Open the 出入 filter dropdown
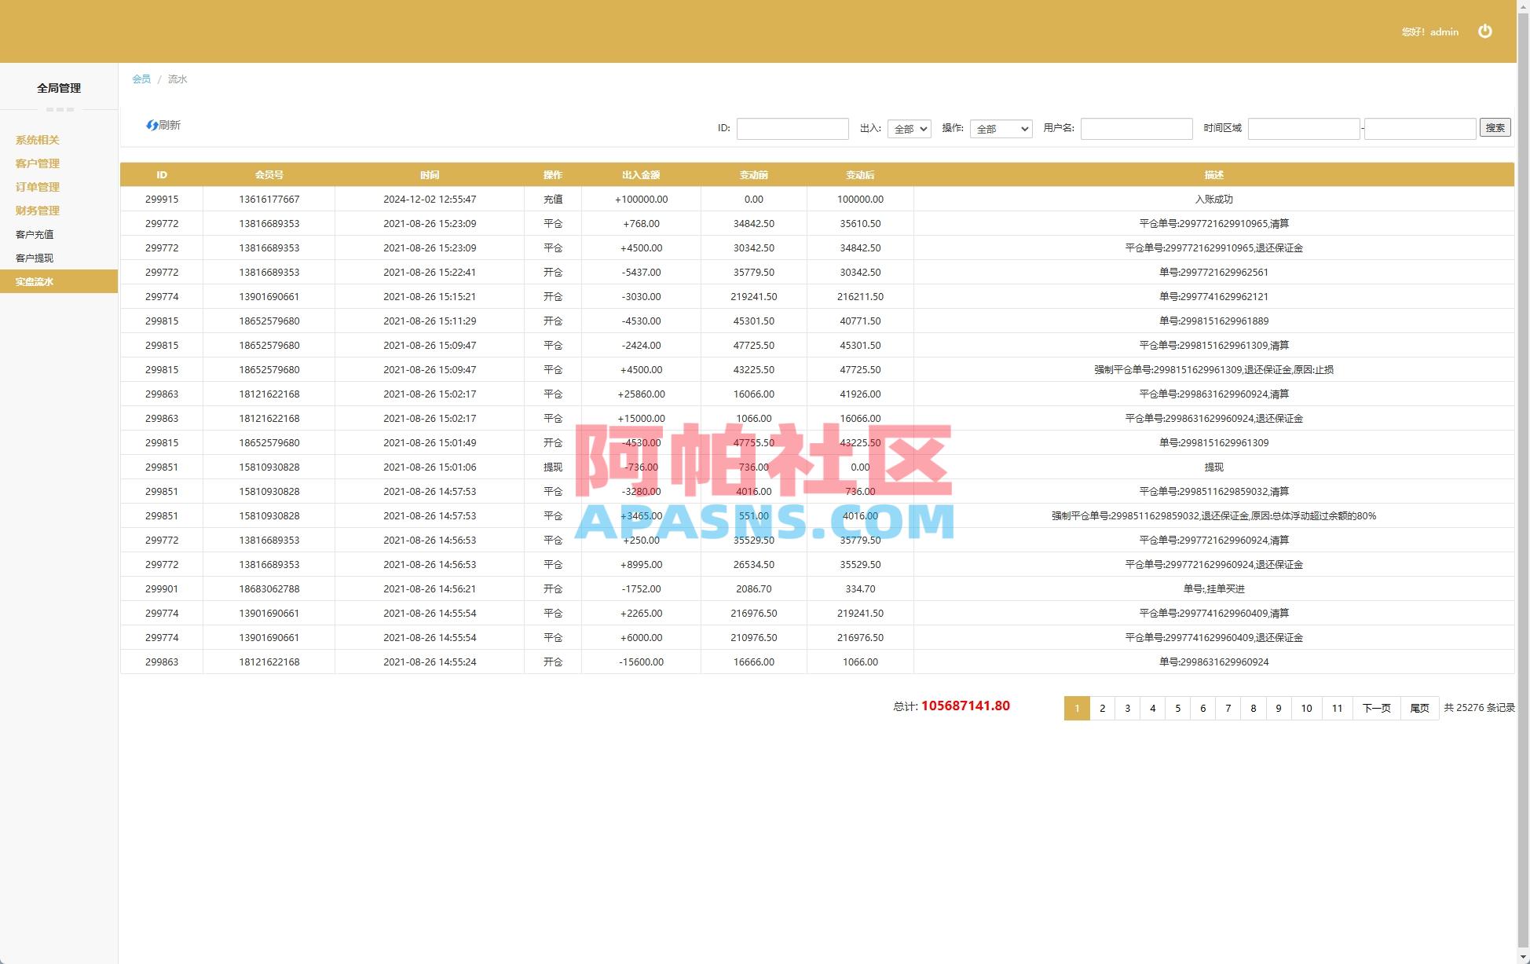The image size is (1530, 964). [x=909, y=128]
